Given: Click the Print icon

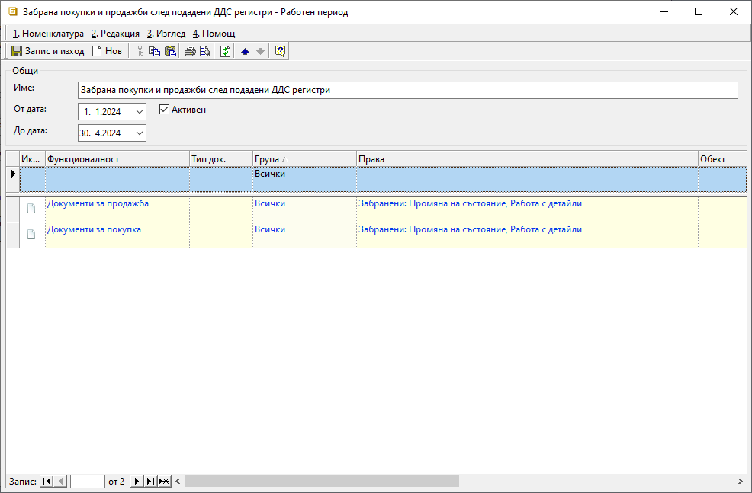Looking at the screenshot, I should (x=190, y=52).
